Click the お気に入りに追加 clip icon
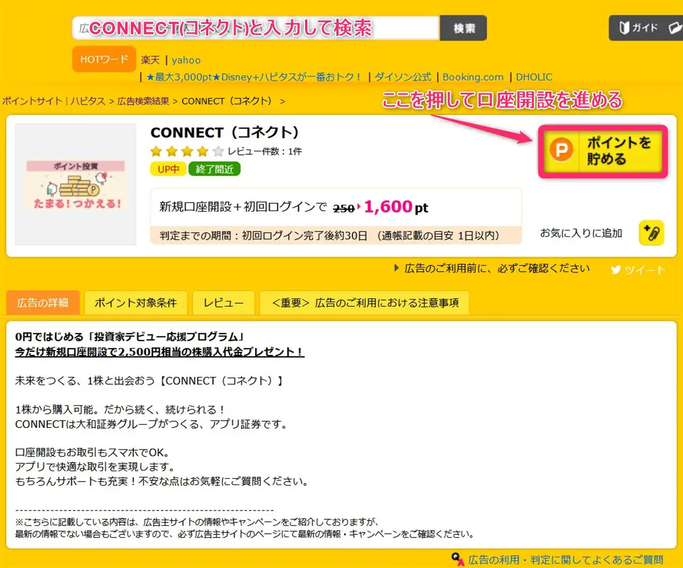This screenshot has height=568, width=683. coord(652,233)
